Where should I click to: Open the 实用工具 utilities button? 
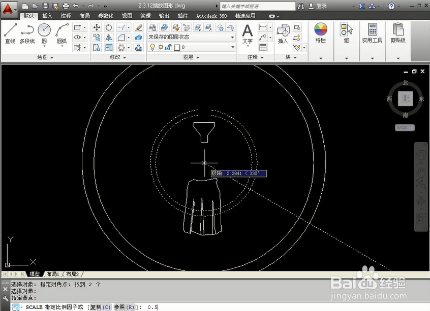point(372,33)
